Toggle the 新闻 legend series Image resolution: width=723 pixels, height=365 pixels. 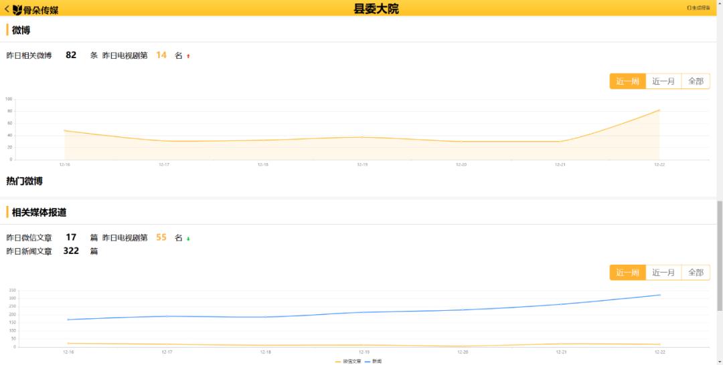click(x=374, y=361)
